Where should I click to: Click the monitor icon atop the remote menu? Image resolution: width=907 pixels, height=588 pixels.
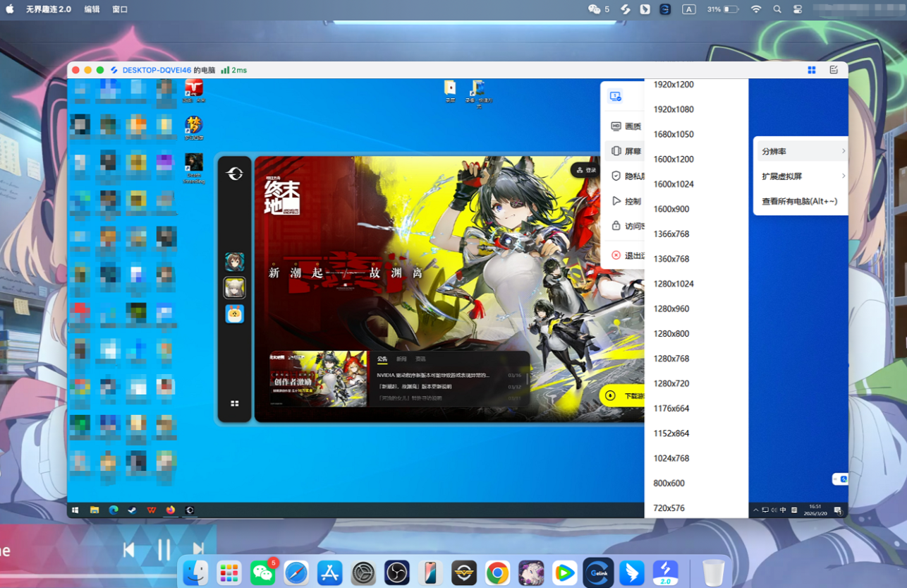click(615, 96)
